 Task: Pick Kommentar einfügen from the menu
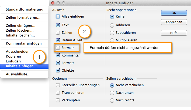tap(24, 44)
